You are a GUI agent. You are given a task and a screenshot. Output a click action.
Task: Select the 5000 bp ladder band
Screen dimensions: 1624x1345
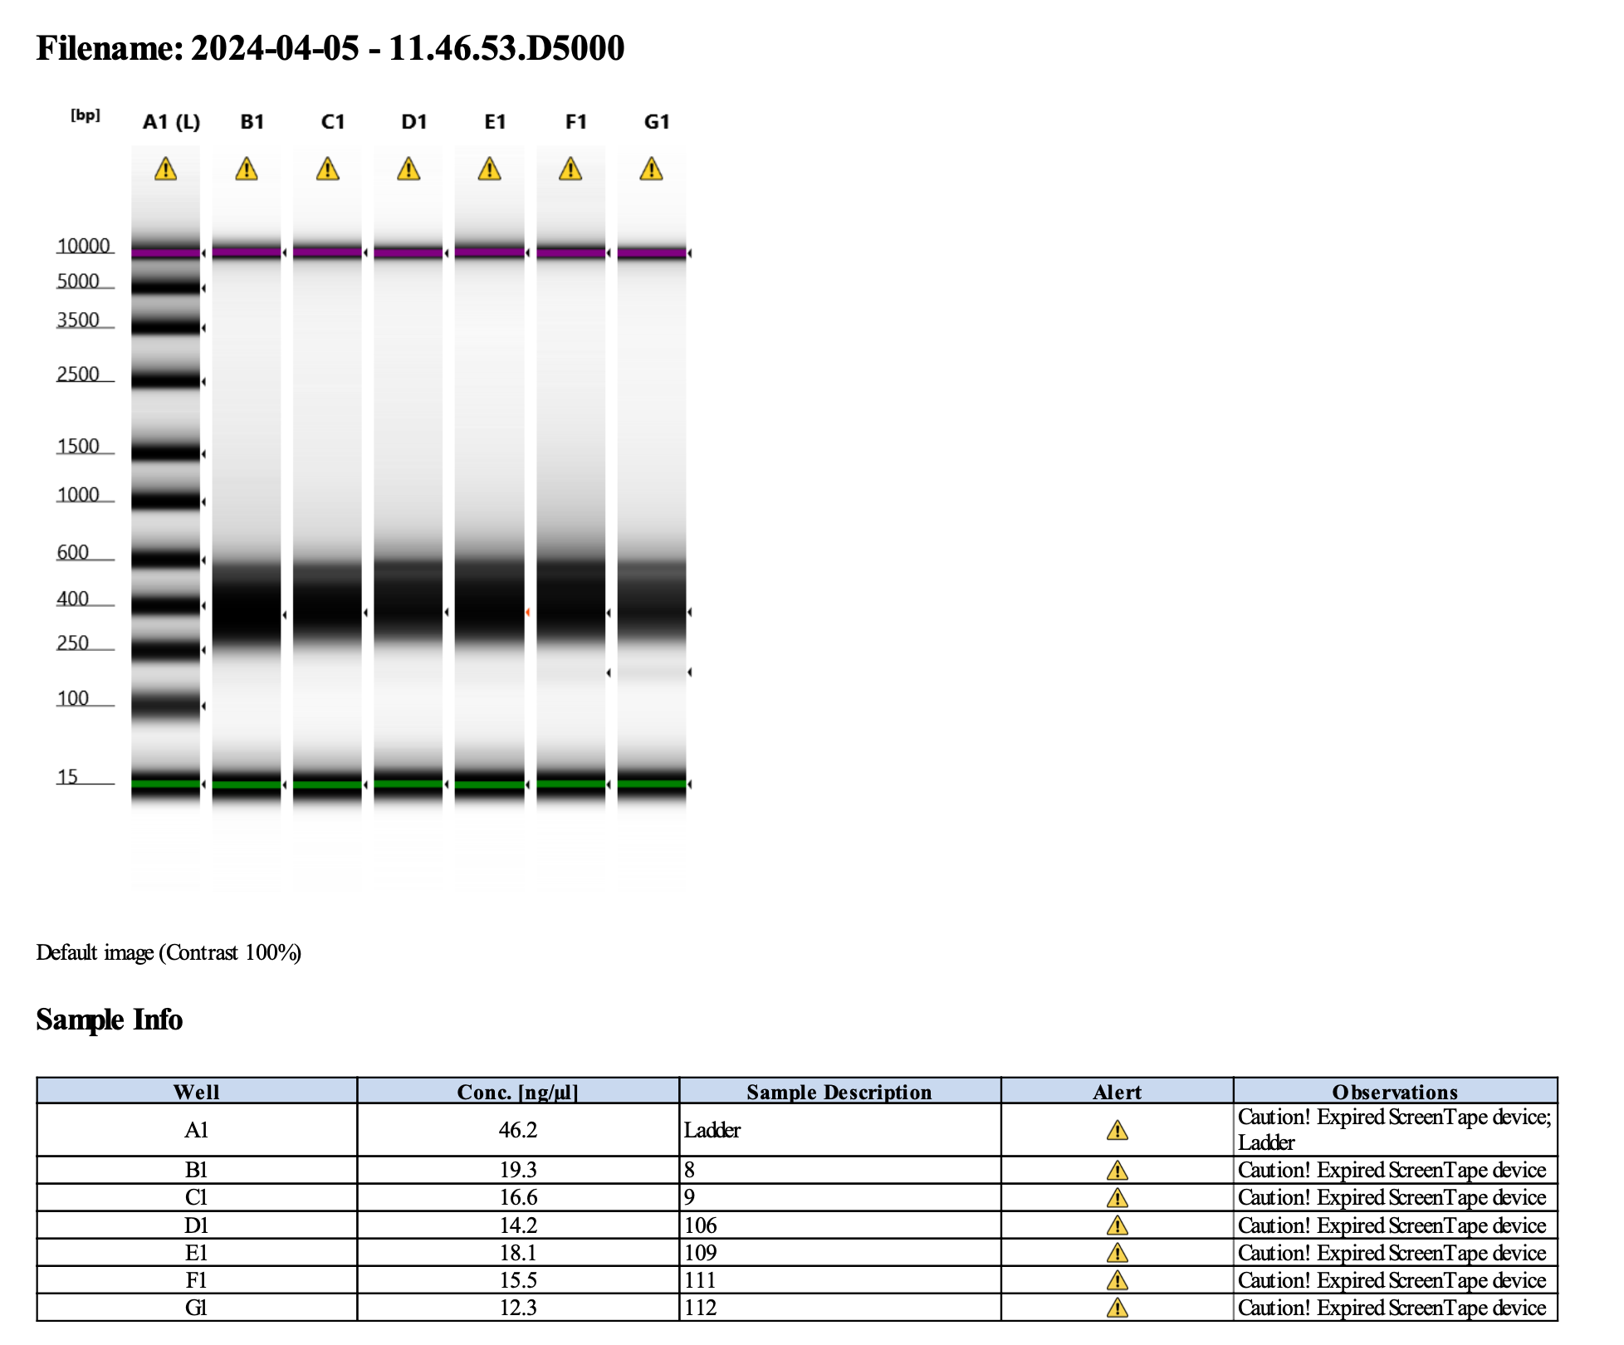165,287
